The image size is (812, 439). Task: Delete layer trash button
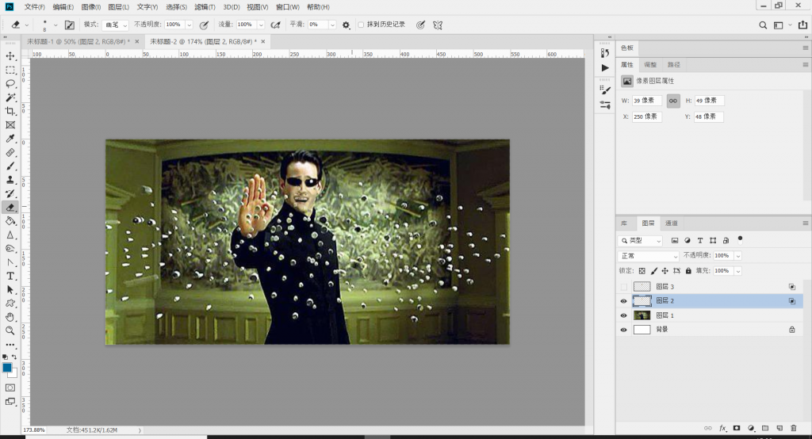(x=793, y=428)
